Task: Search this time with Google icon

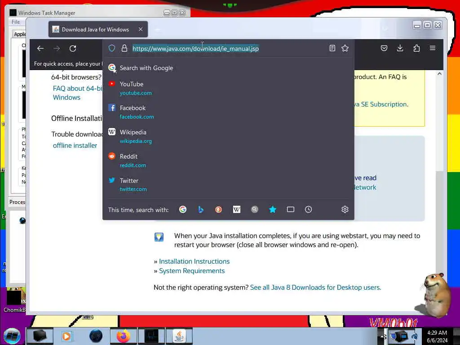Action: click(x=183, y=209)
